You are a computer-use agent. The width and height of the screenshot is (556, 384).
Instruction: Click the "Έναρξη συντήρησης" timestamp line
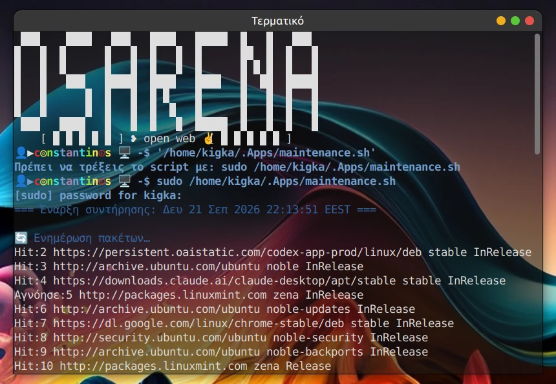[195, 209]
